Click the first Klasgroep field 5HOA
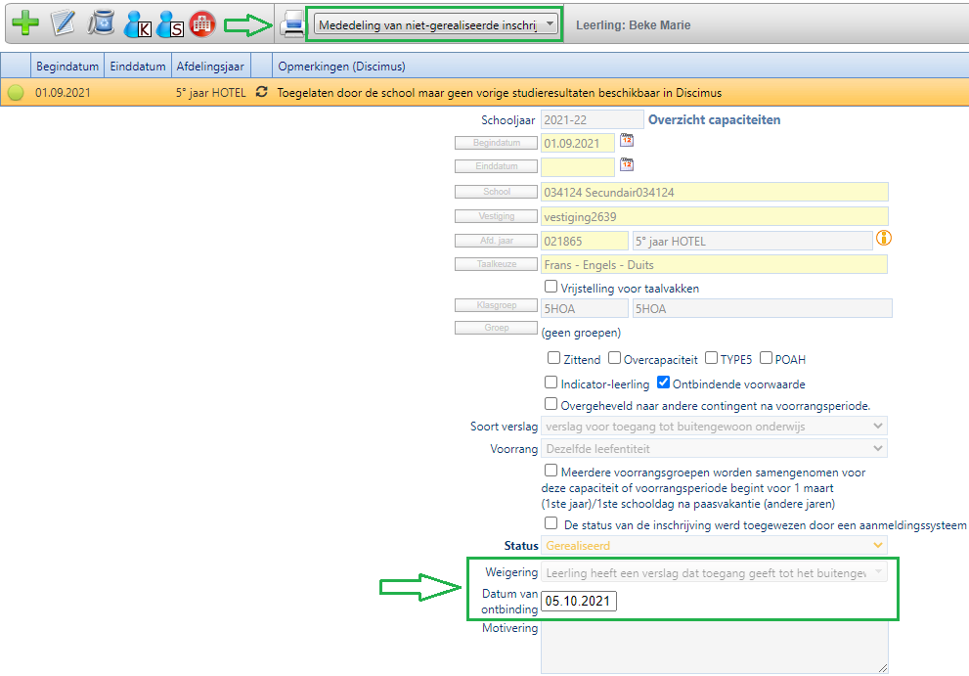 coord(585,308)
